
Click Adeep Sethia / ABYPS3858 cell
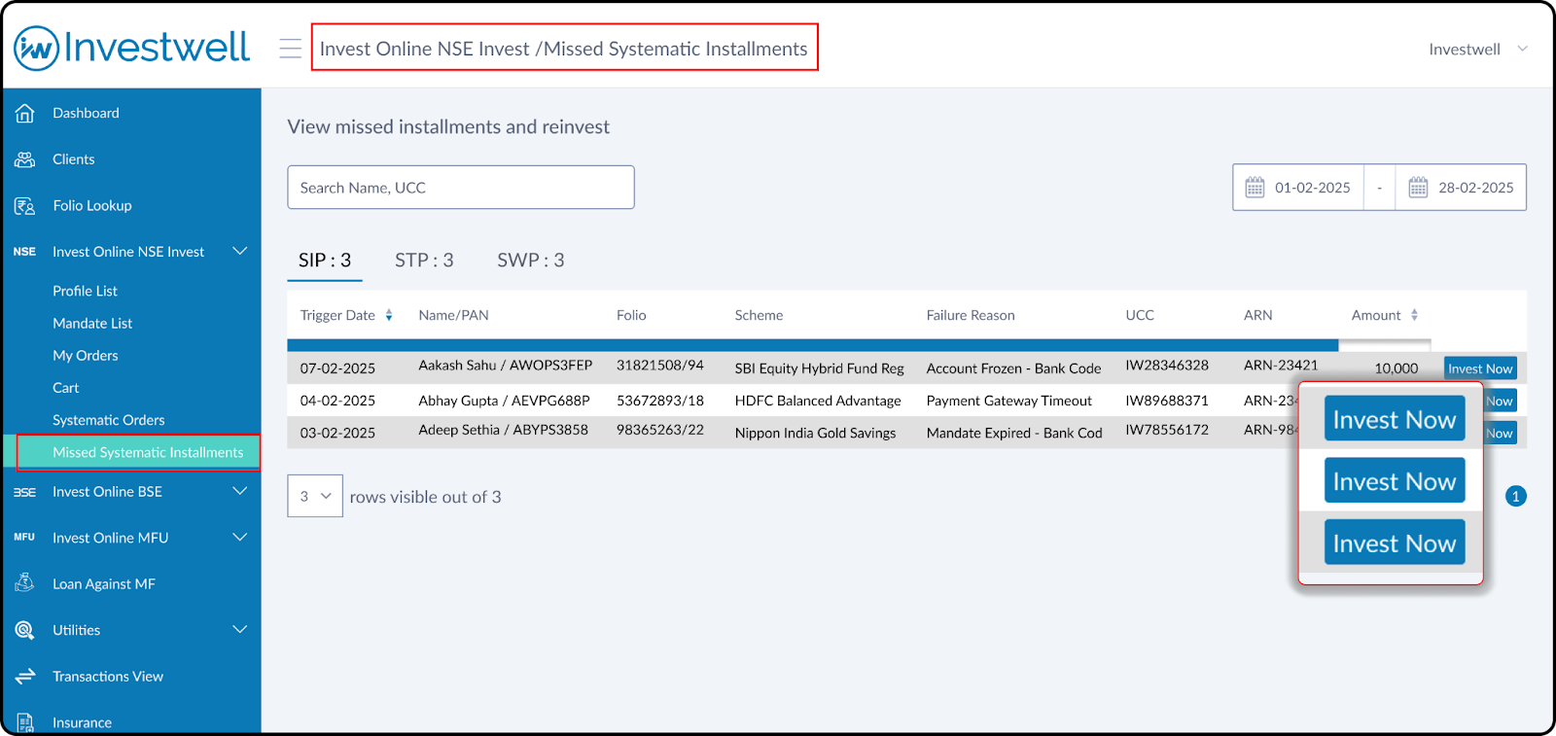click(x=503, y=430)
